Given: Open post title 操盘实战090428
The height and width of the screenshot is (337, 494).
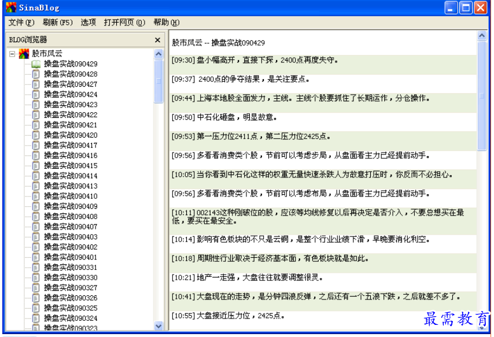Looking at the screenshot, I should pos(71,74).
